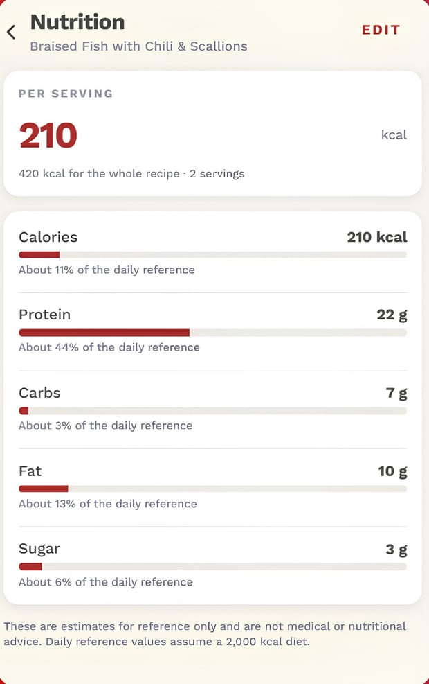Tap the estimates disclaimer text at bottom

tap(205, 634)
